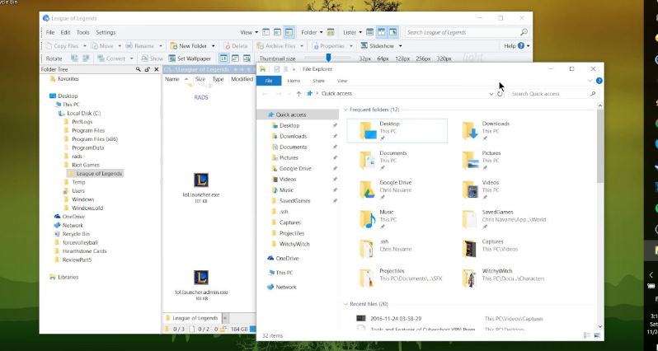The width and height of the screenshot is (658, 351).
Task: Click the Slideshow button
Action: [x=378, y=46]
